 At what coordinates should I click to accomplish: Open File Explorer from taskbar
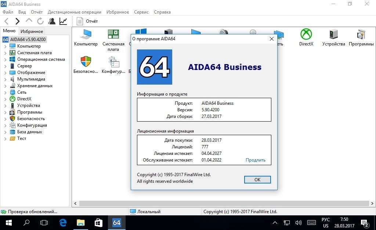[x=80, y=223]
